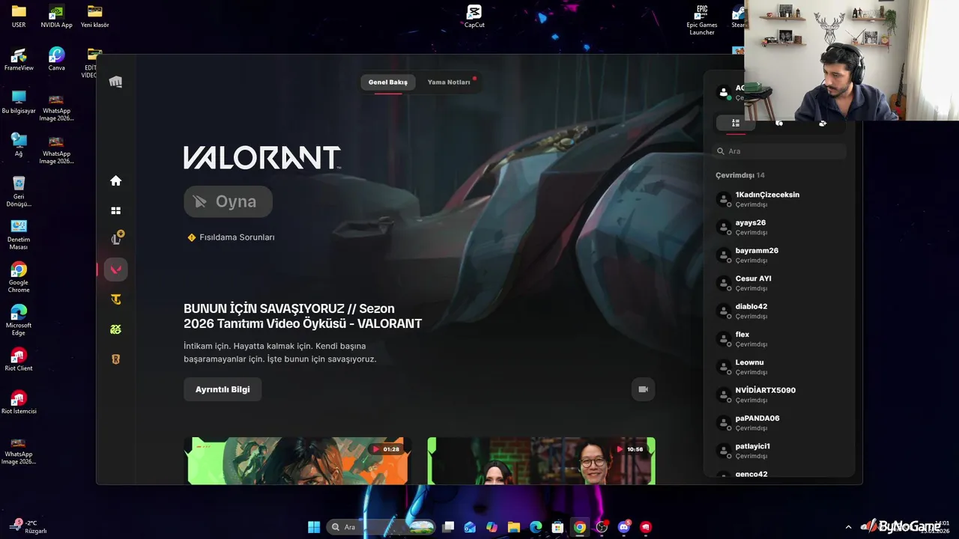Select the Ağ network desktop icon
The image size is (959, 539).
[x=19, y=145]
